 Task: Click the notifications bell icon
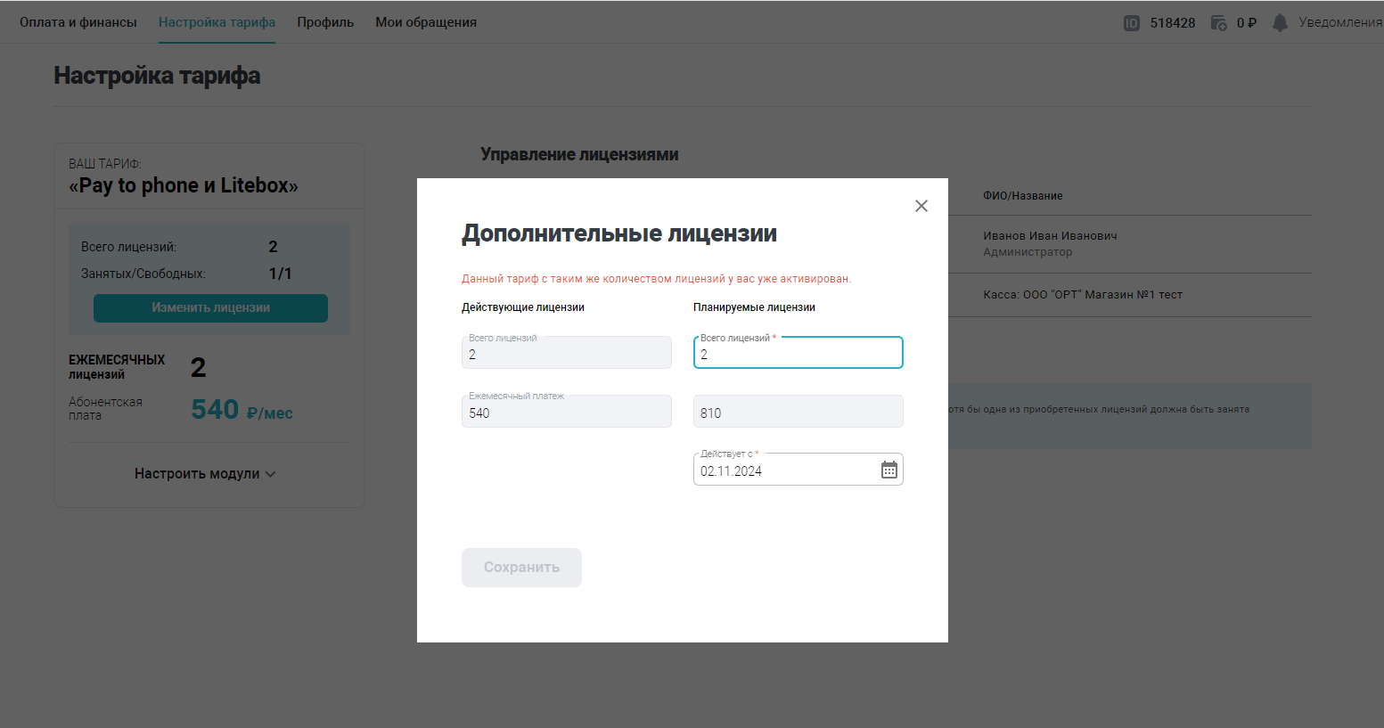pos(1280,22)
